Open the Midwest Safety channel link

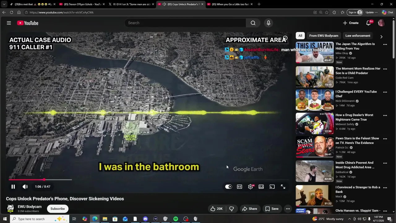click(345, 124)
